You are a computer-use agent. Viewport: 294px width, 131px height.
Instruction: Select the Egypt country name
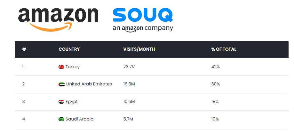pos(72,102)
